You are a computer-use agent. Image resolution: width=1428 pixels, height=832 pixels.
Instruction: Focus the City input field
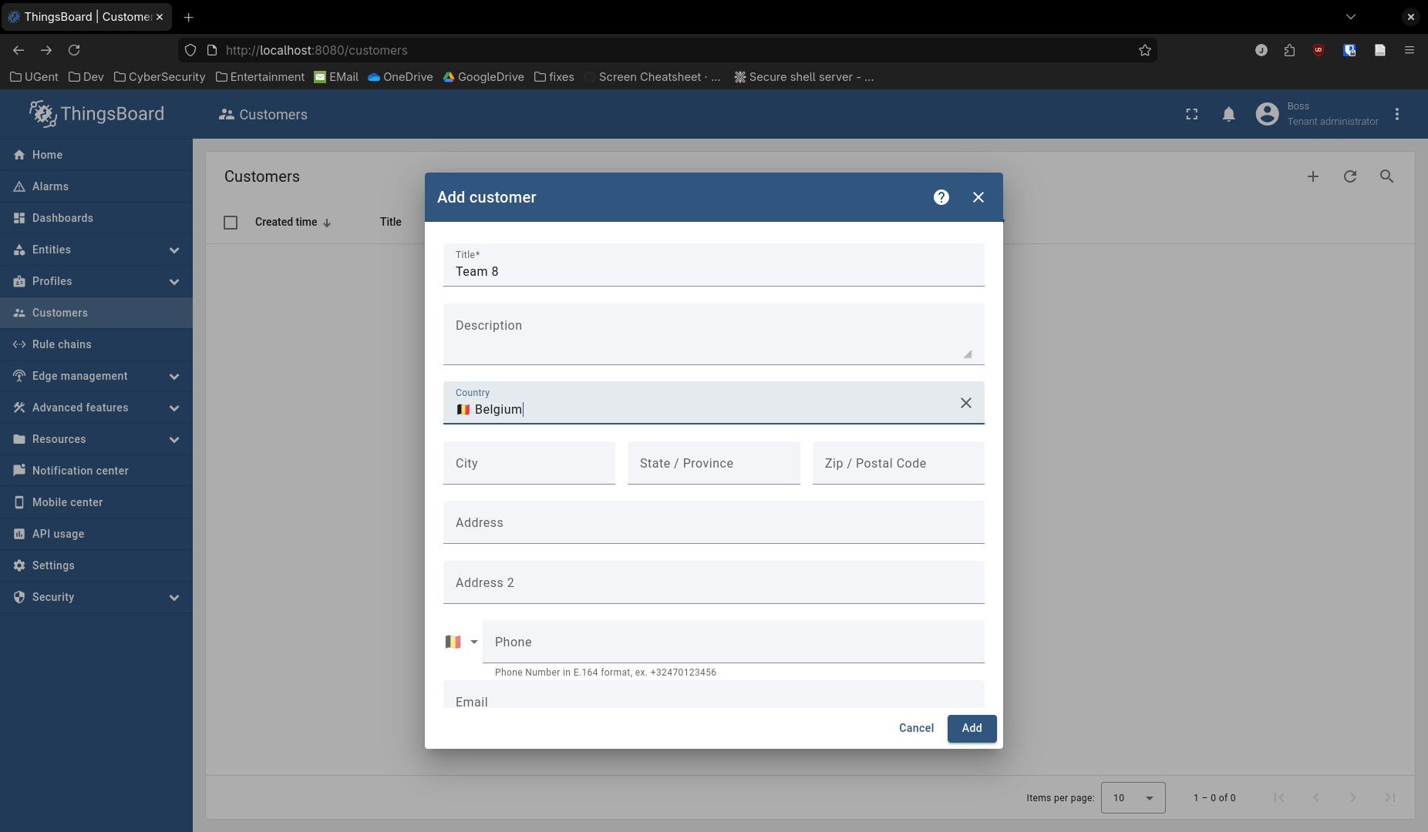click(529, 464)
